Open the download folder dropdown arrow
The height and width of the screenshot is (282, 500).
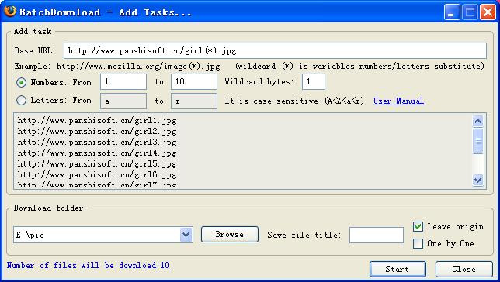tap(186, 235)
